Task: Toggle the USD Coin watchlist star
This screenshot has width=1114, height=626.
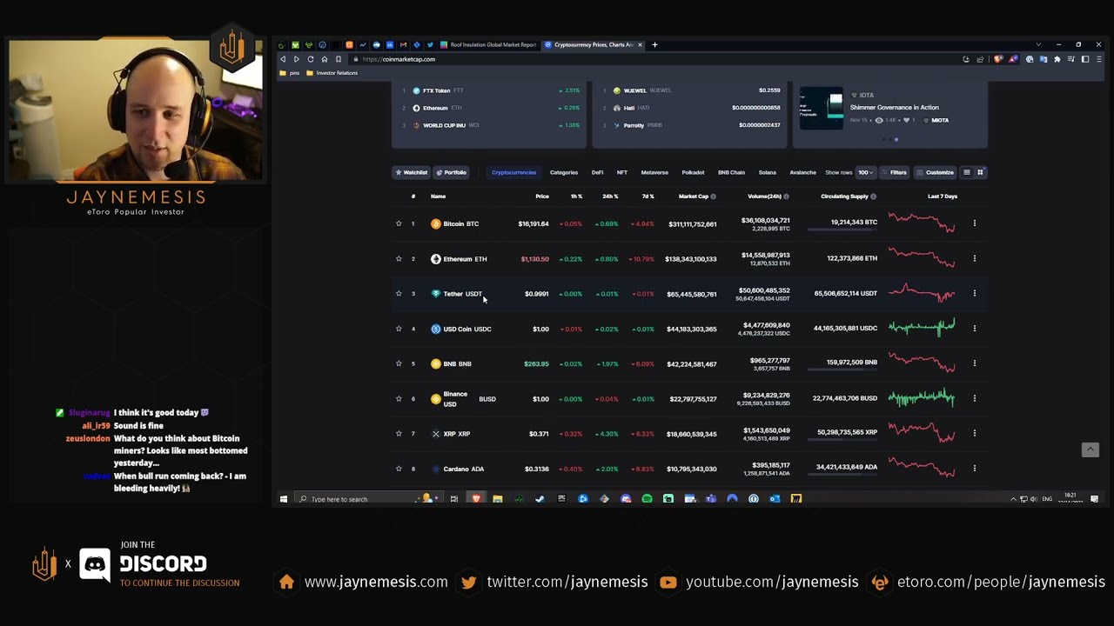Action: click(x=399, y=329)
